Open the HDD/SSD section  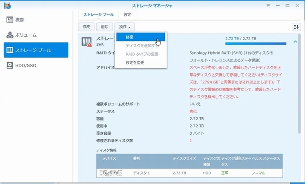(x=21, y=65)
